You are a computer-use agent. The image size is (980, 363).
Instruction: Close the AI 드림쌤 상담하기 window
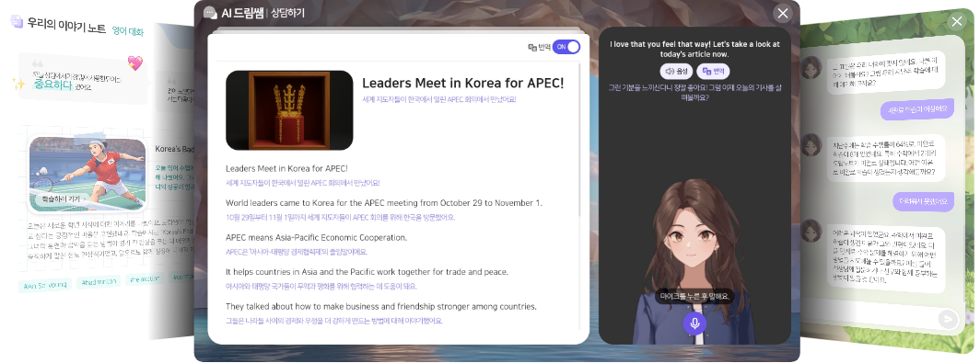783,13
